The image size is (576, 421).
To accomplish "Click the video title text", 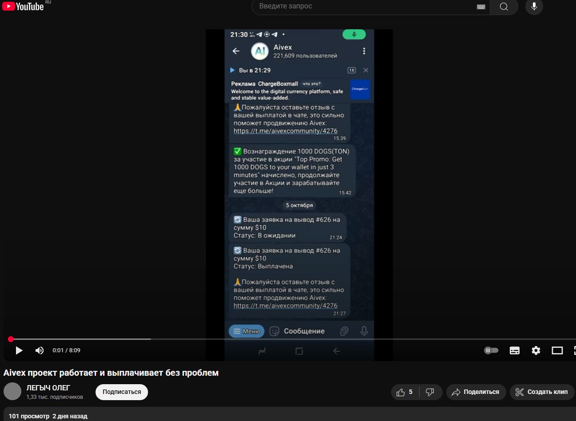I will point(111,373).
